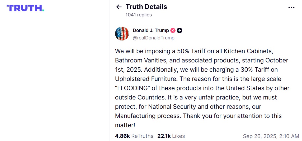Click the TRUTH logo
This screenshot has height=141, width=302.
tap(25, 8)
